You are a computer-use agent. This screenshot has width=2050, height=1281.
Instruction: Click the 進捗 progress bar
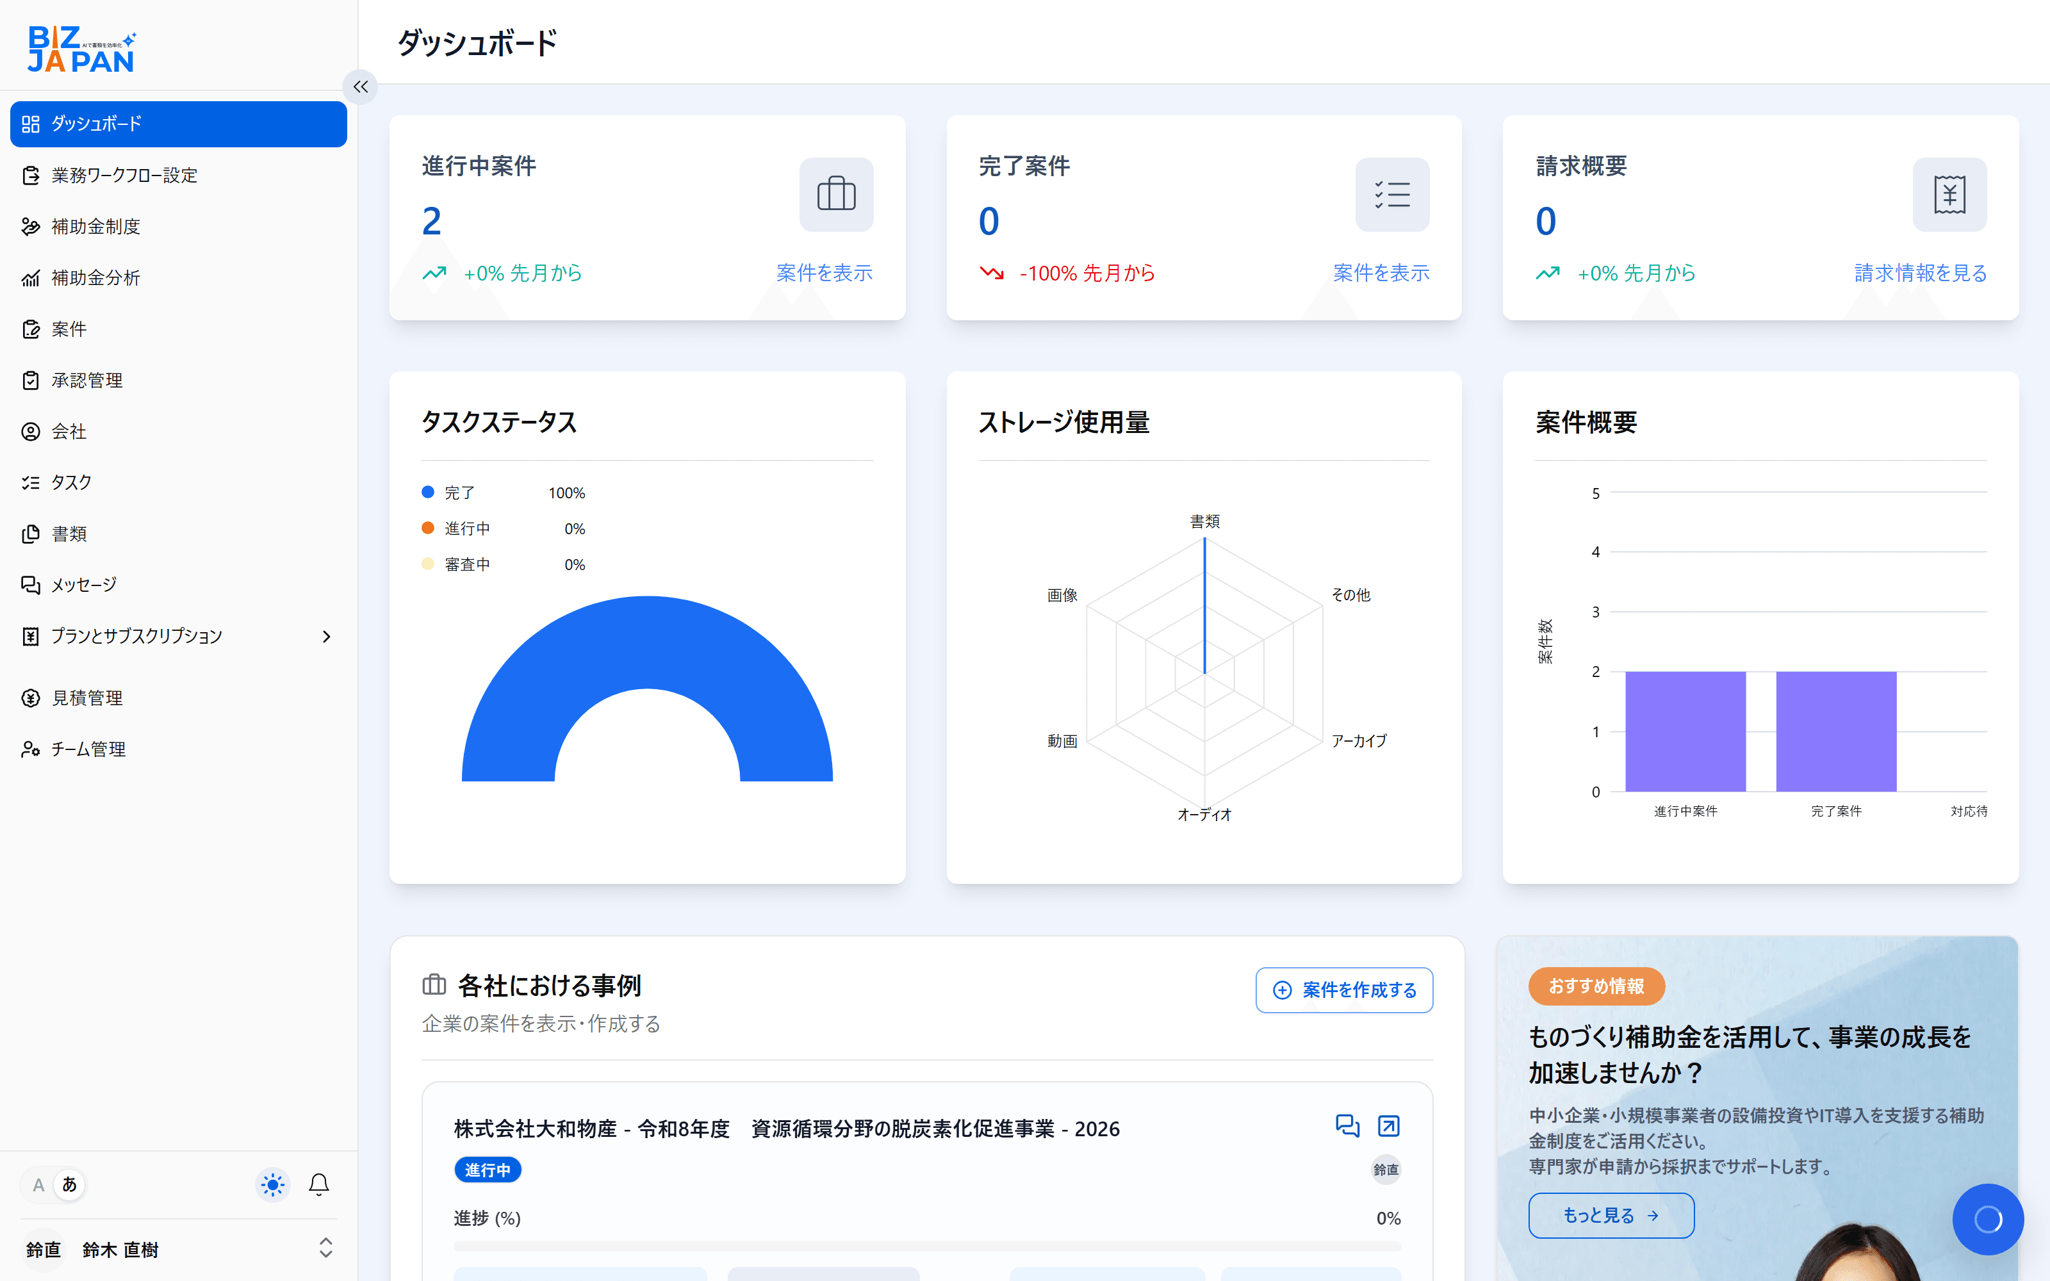coord(927,1246)
